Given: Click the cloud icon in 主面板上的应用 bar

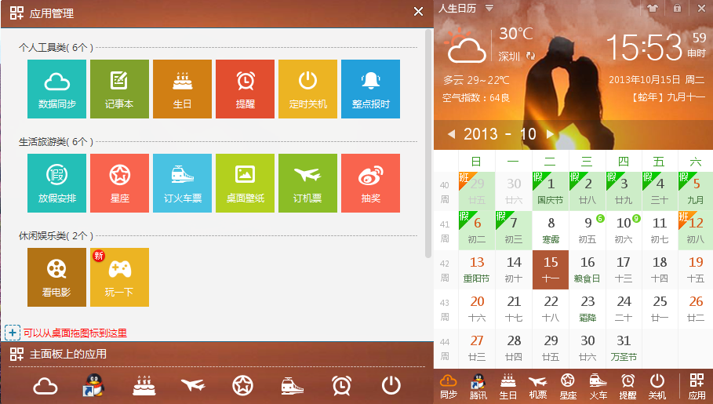Looking at the screenshot, I should [45, 386].
